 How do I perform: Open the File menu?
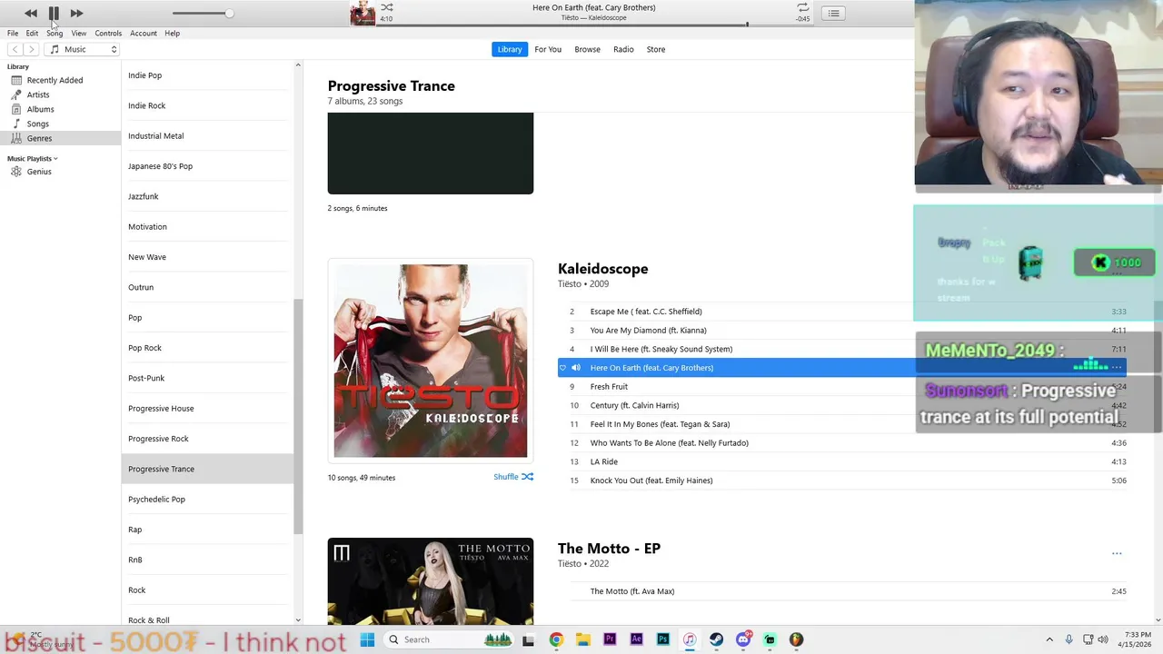pyautogui.click(x=13, y=33)
